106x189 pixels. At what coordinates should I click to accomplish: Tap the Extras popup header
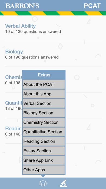point(44,75)
